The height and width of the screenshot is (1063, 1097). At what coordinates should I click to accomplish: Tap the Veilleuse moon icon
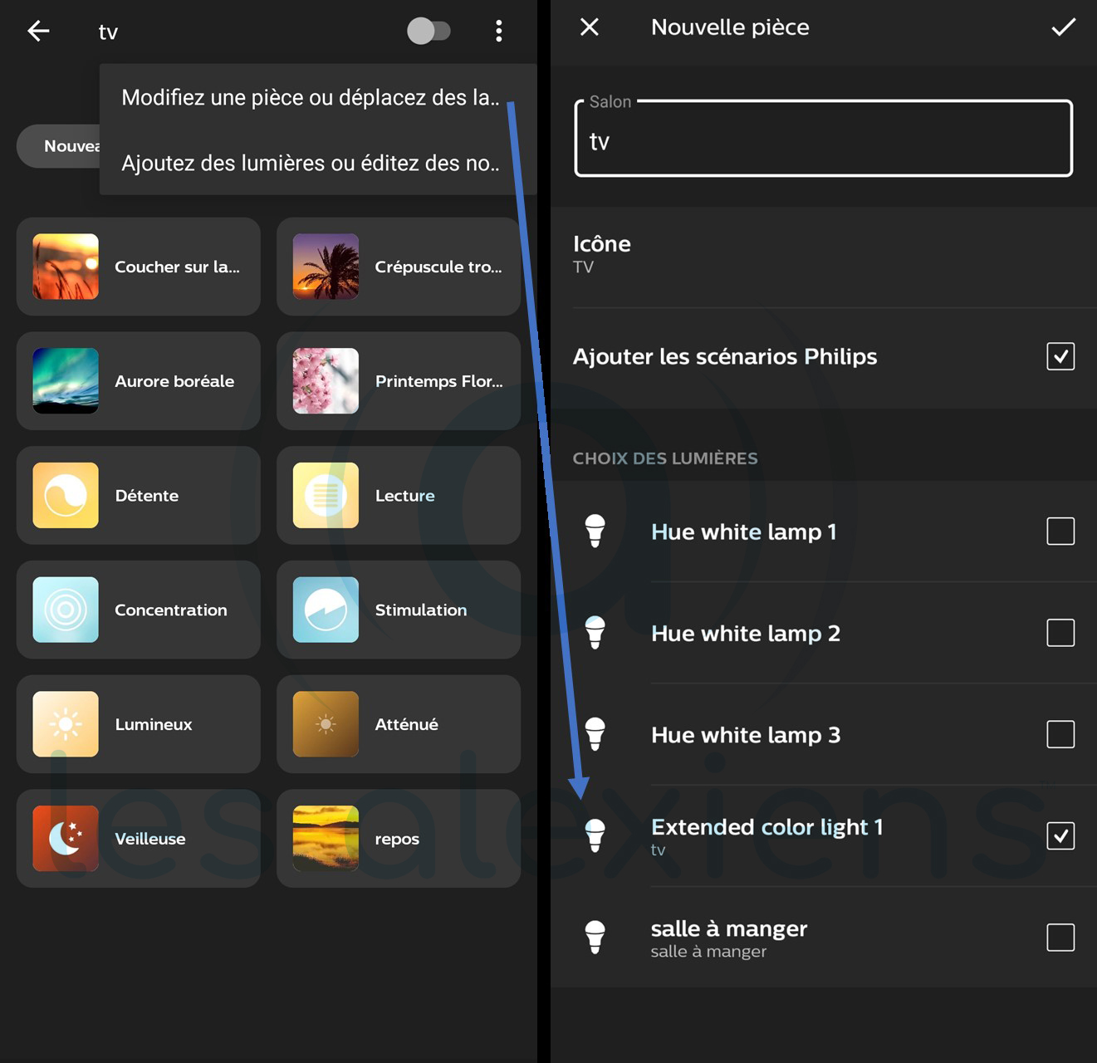point(66,838)
